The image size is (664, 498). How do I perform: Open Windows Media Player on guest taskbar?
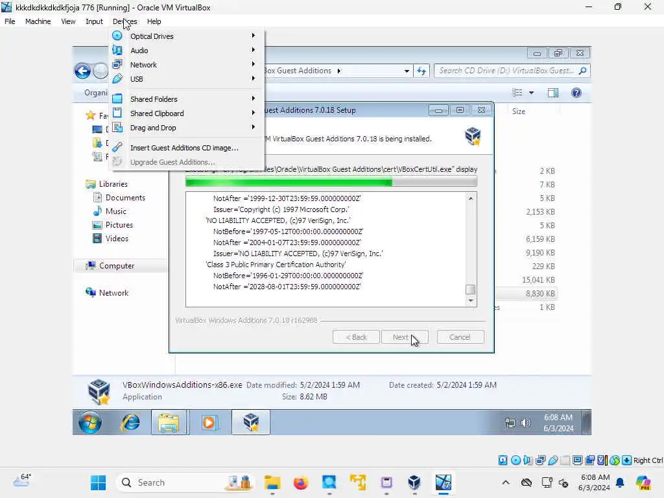click(x=208, y=422)
